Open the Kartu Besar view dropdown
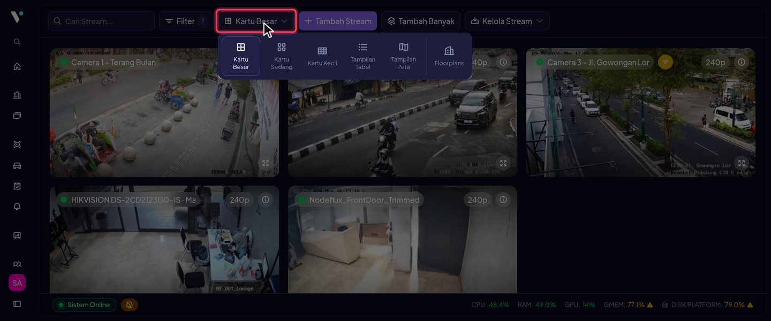Screen dimensions: 771x321 pos(256,21)
